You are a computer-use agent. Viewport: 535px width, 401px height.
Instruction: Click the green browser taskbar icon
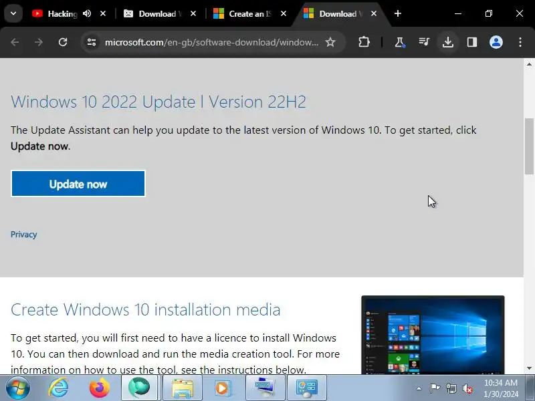[x=139, y=388]
